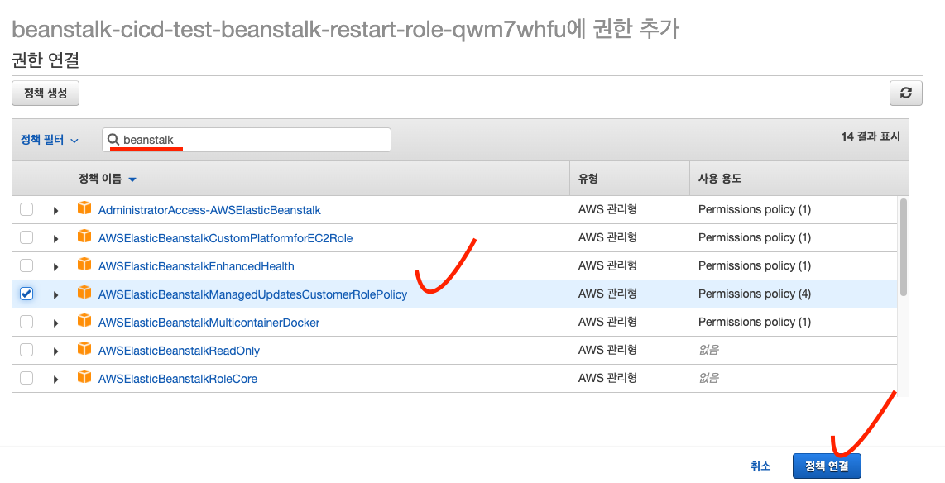
Task: Check the AWSElasticBeanstalkReadOnly checkbox
Action: (x=26, y=350)
